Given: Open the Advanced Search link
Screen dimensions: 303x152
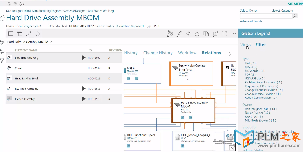Looking at the screenshot, I should point(251,21).
